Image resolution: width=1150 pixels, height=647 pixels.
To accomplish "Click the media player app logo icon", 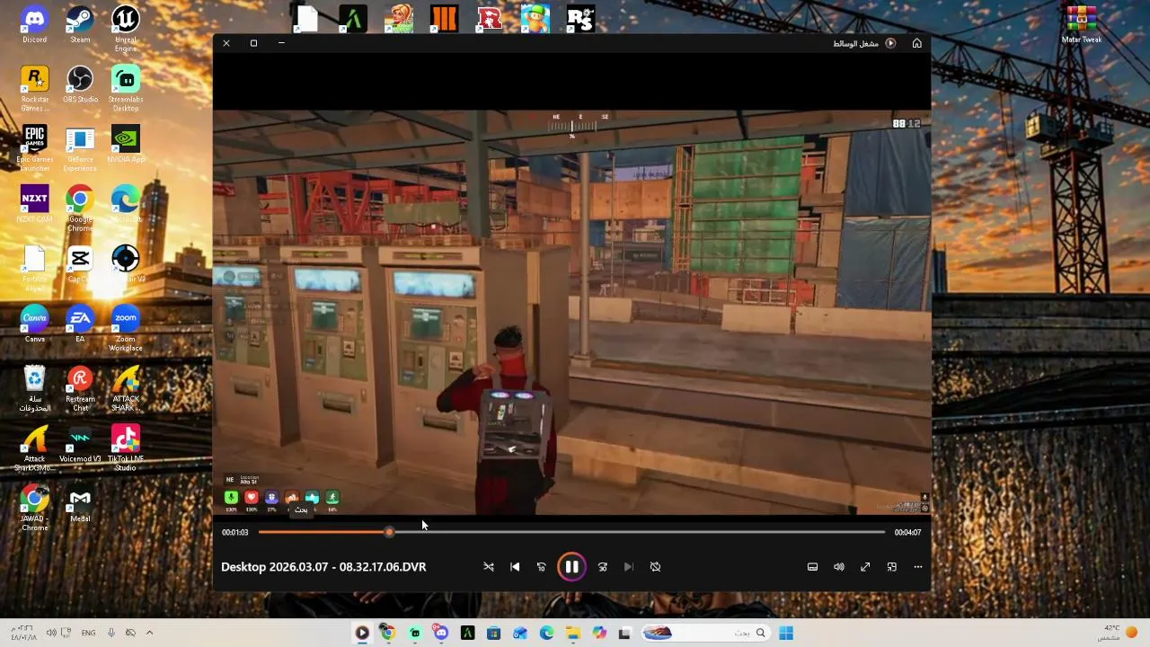I will (890, 43).
